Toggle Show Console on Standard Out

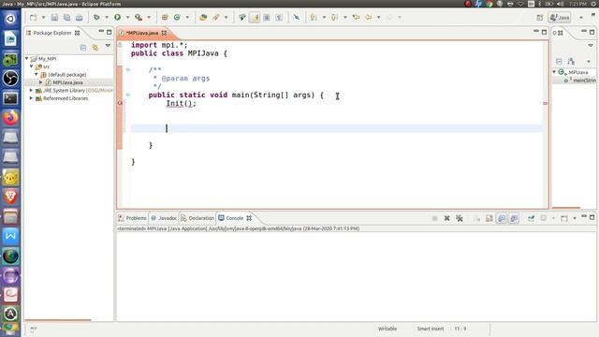click(x=502, y=218)
